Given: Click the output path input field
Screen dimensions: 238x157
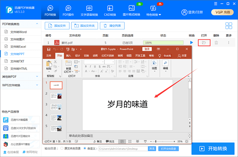Looking at the screenshot, I should pyautogui.click(x=123, y=149).
